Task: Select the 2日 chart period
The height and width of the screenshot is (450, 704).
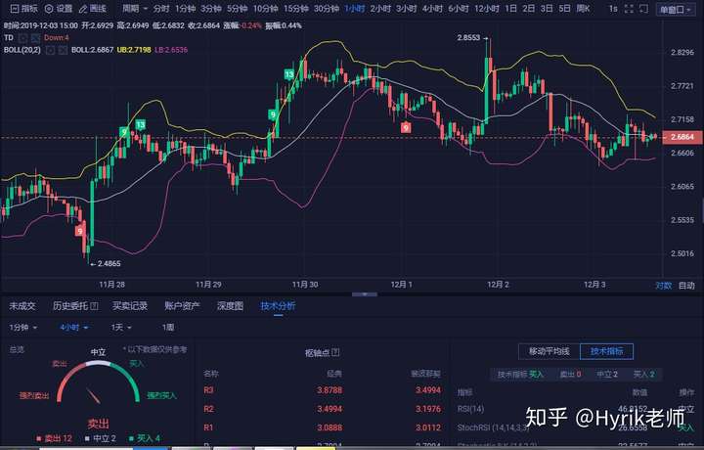Action: tap(528, 9)
